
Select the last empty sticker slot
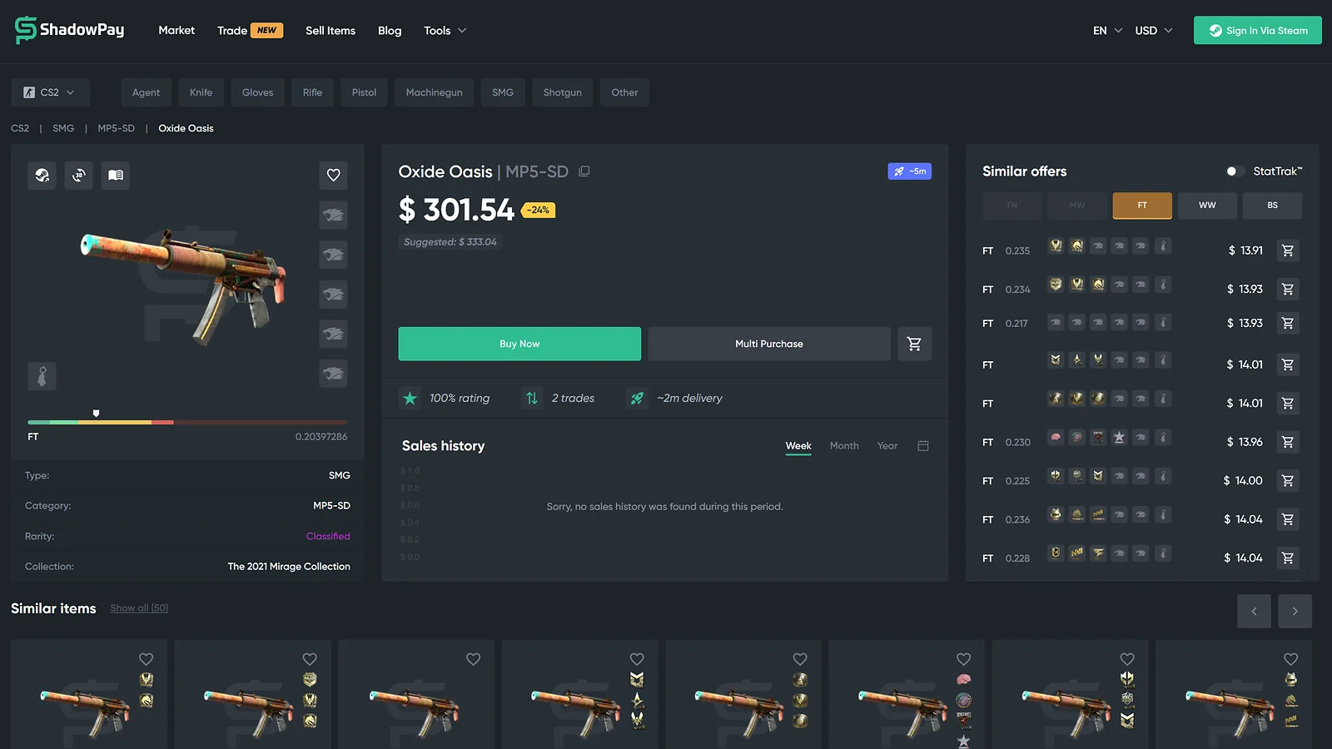pyautogui.click(x=334, y=374)
